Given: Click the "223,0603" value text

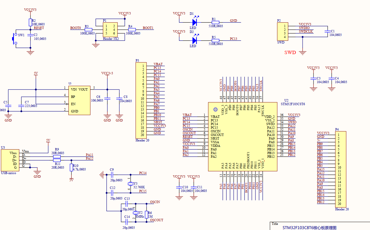Looking at the screenshot, I should click(31, 106).
